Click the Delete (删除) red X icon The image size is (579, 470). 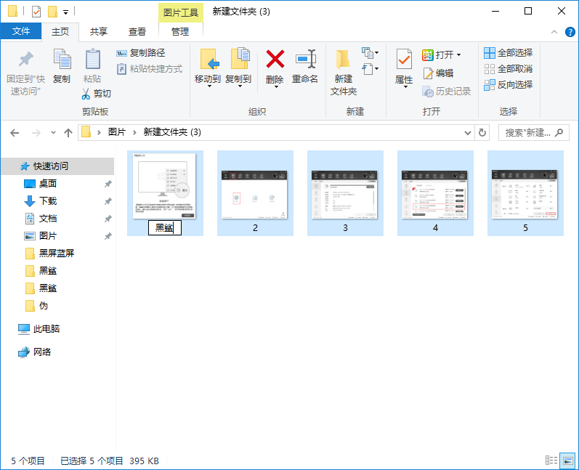coord(275,60)
